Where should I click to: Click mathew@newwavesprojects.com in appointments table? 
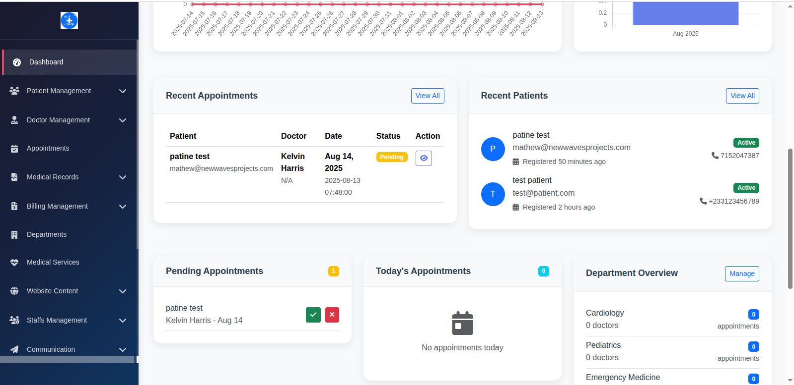221,168
